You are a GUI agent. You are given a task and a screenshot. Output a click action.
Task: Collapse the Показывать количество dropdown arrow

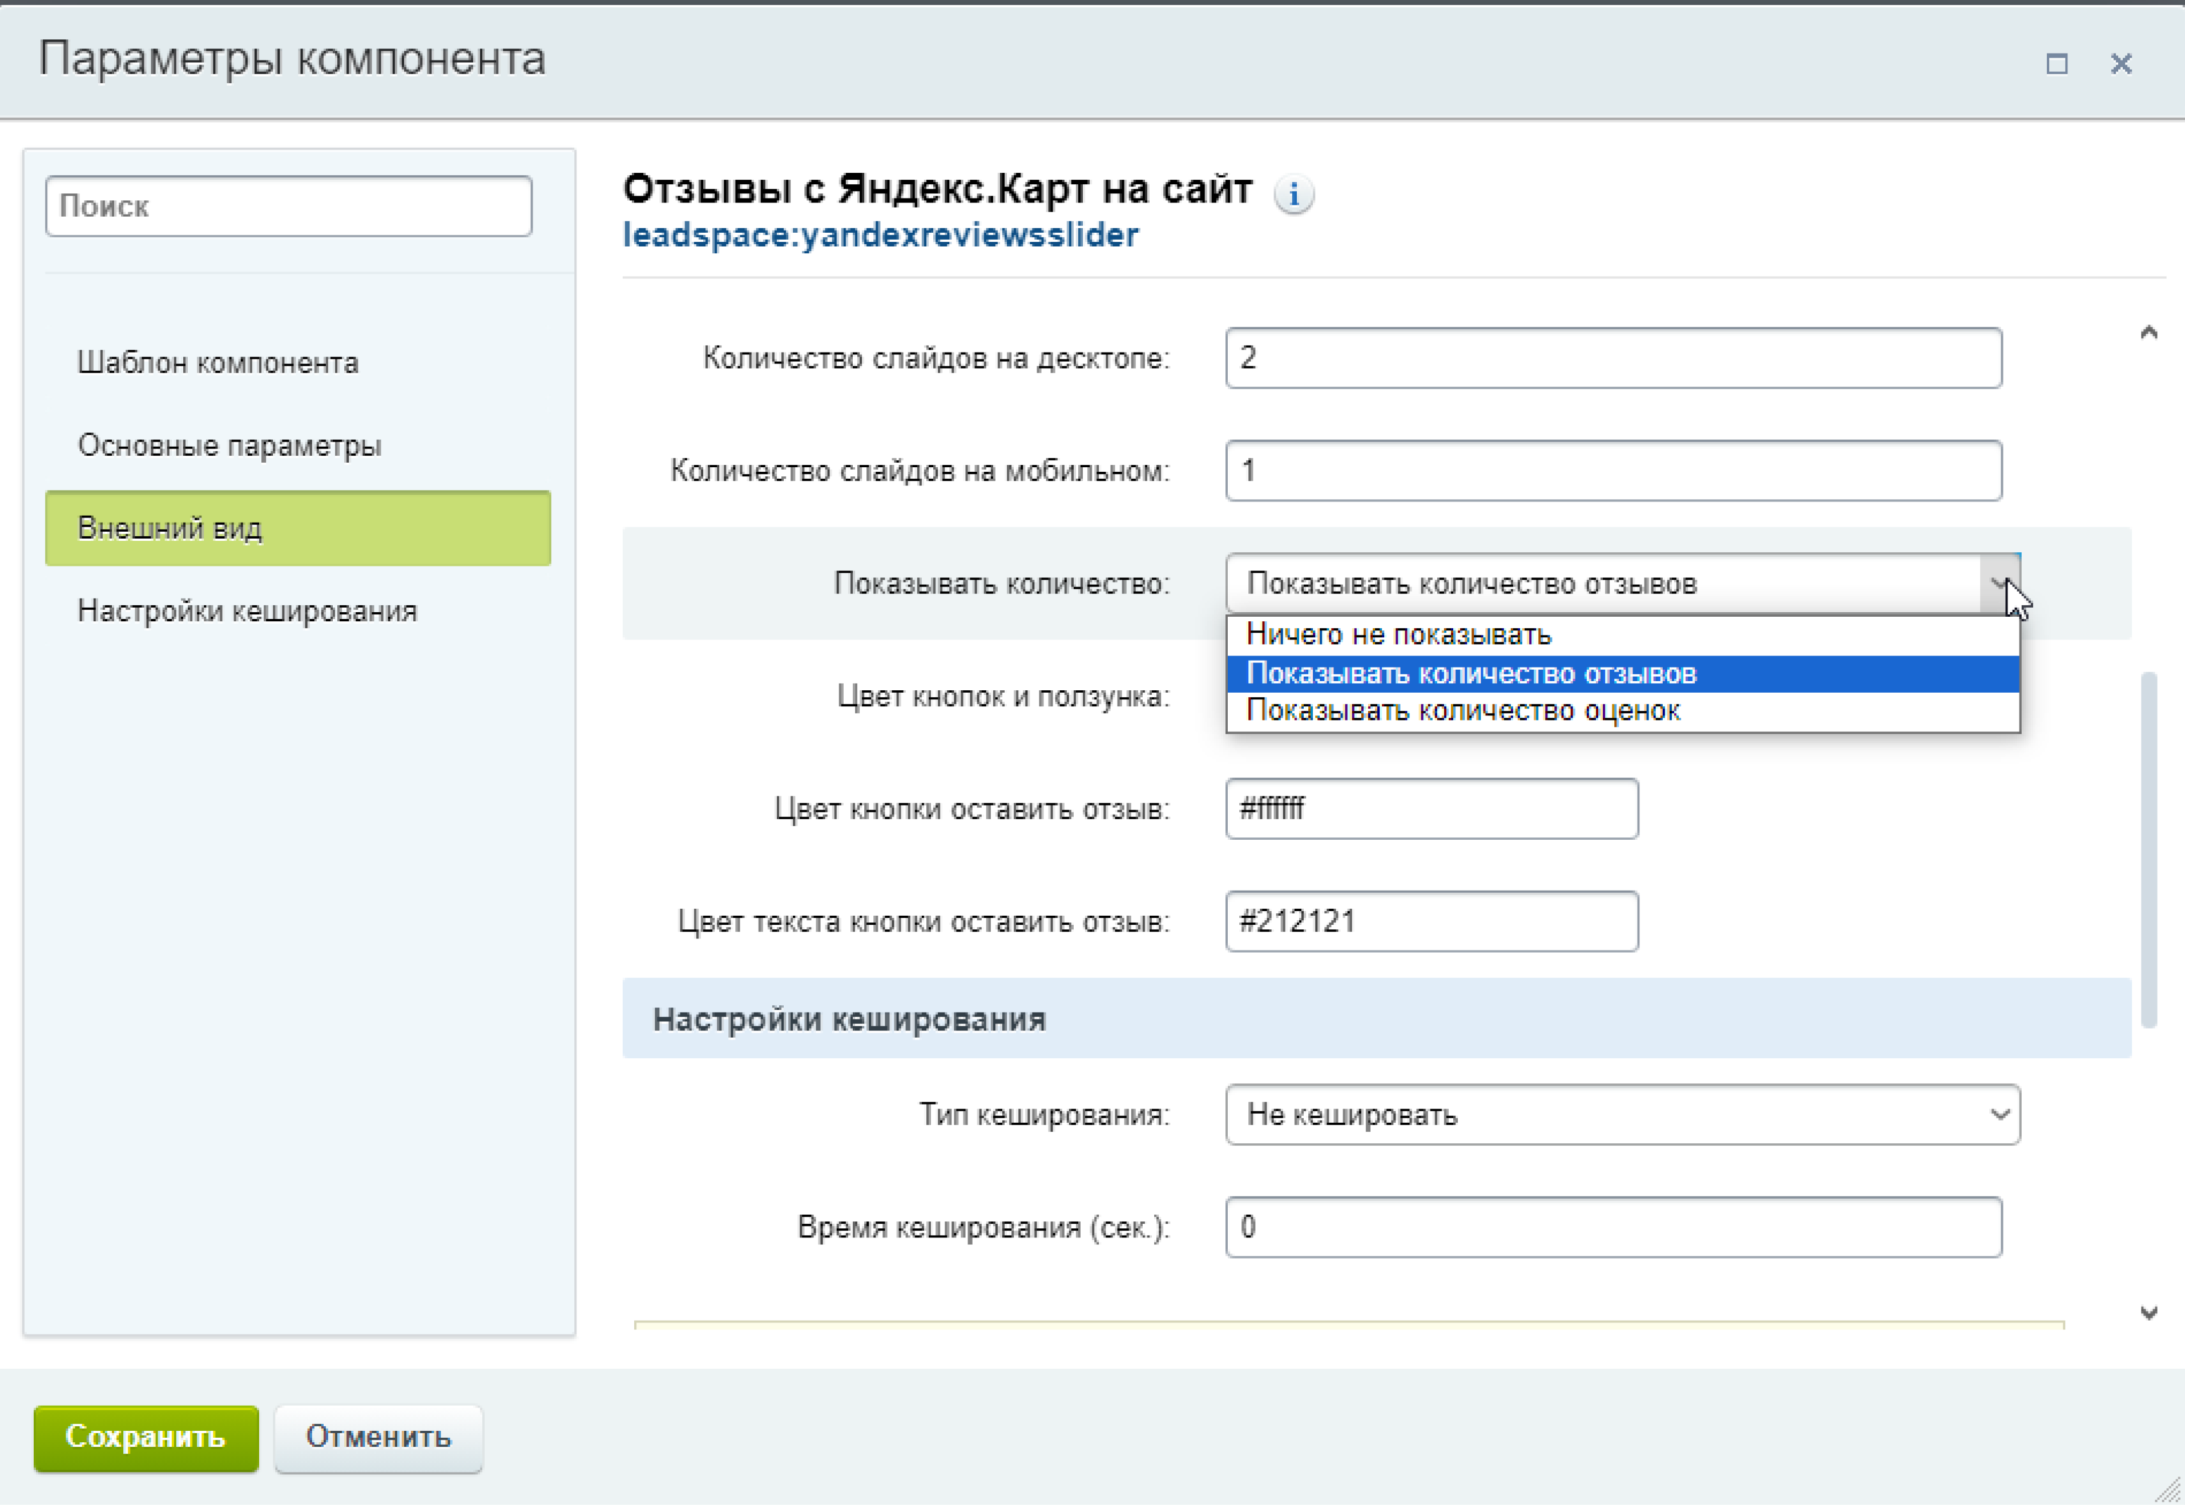coord(1998,584)
